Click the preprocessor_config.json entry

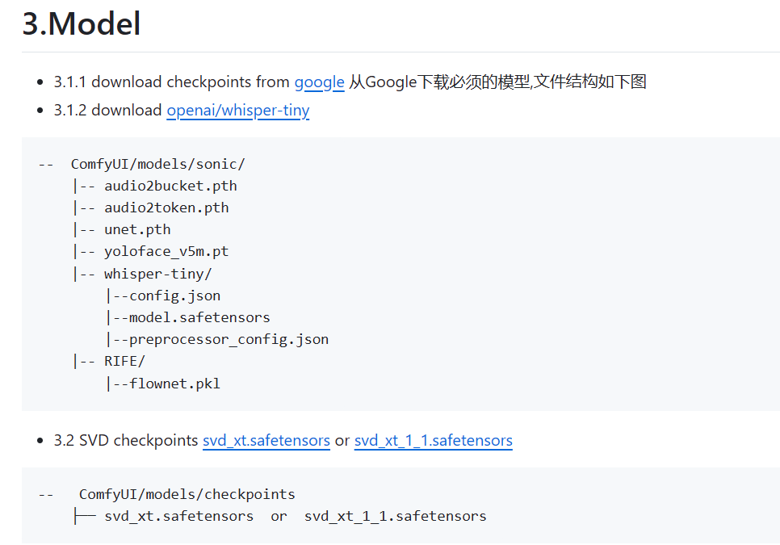229,339
